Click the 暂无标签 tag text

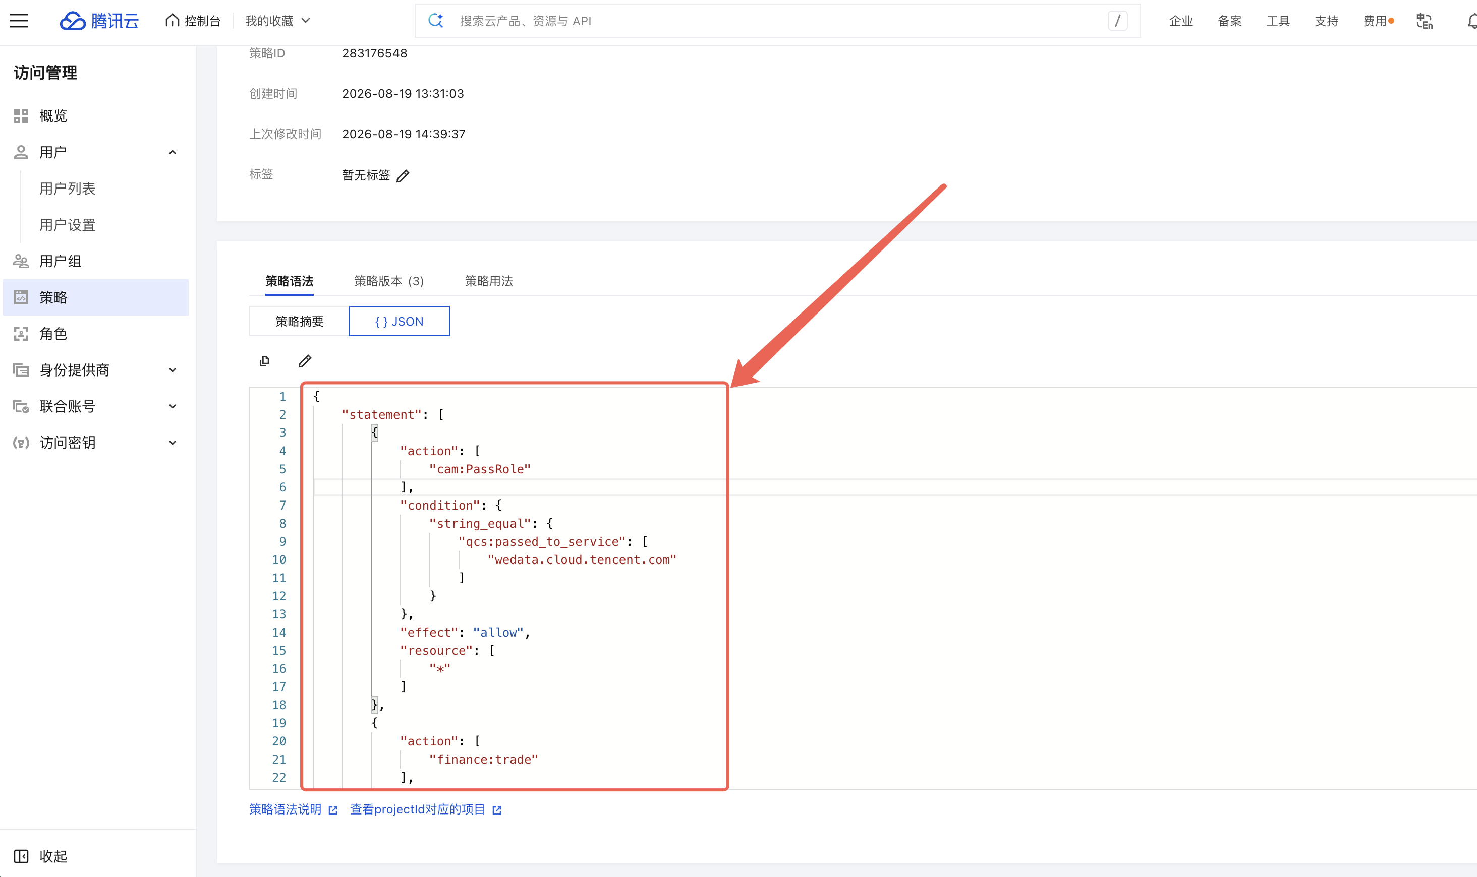366,175
